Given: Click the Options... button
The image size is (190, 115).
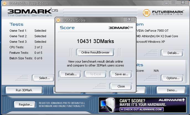Looking at the screenshot, I should [x=172, y=78].
